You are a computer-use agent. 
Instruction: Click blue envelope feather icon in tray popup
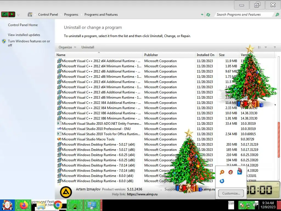tap(239, 171)
